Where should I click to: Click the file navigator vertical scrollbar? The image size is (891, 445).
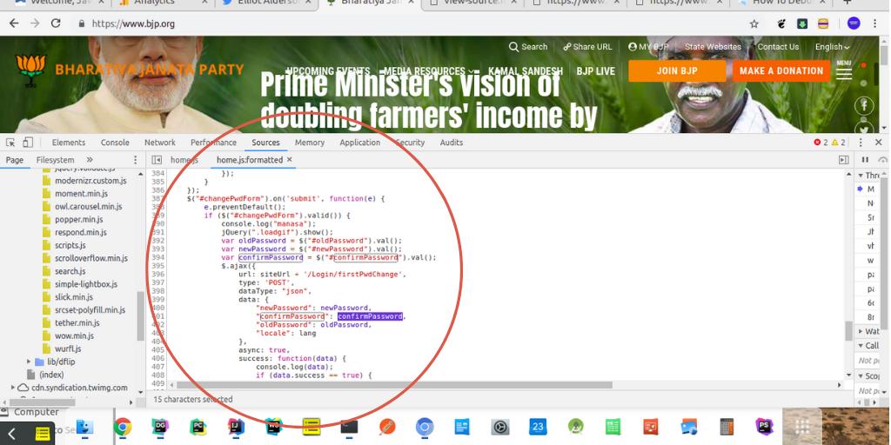[x=140, y=316]
